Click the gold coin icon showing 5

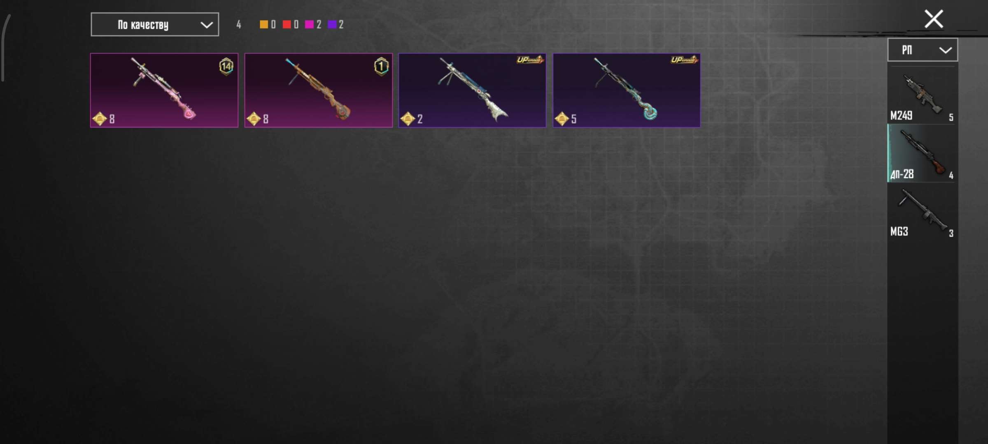click(x=562, y=119)
